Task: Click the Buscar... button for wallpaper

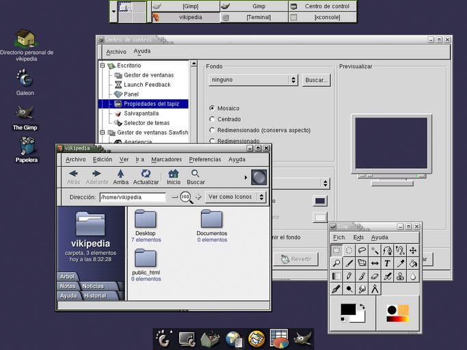Action: 317,80
